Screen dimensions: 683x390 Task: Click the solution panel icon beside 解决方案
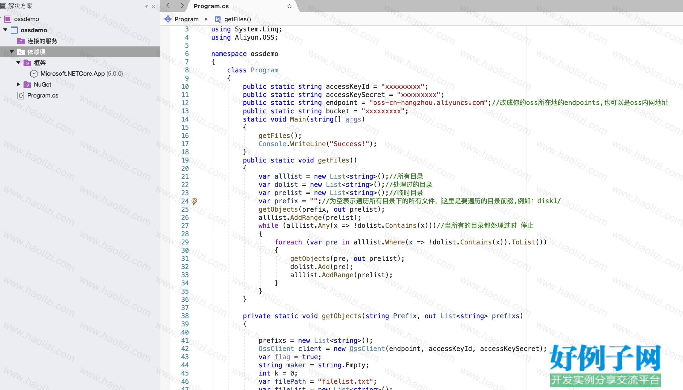pyautogui.click(x=3, y=6)
